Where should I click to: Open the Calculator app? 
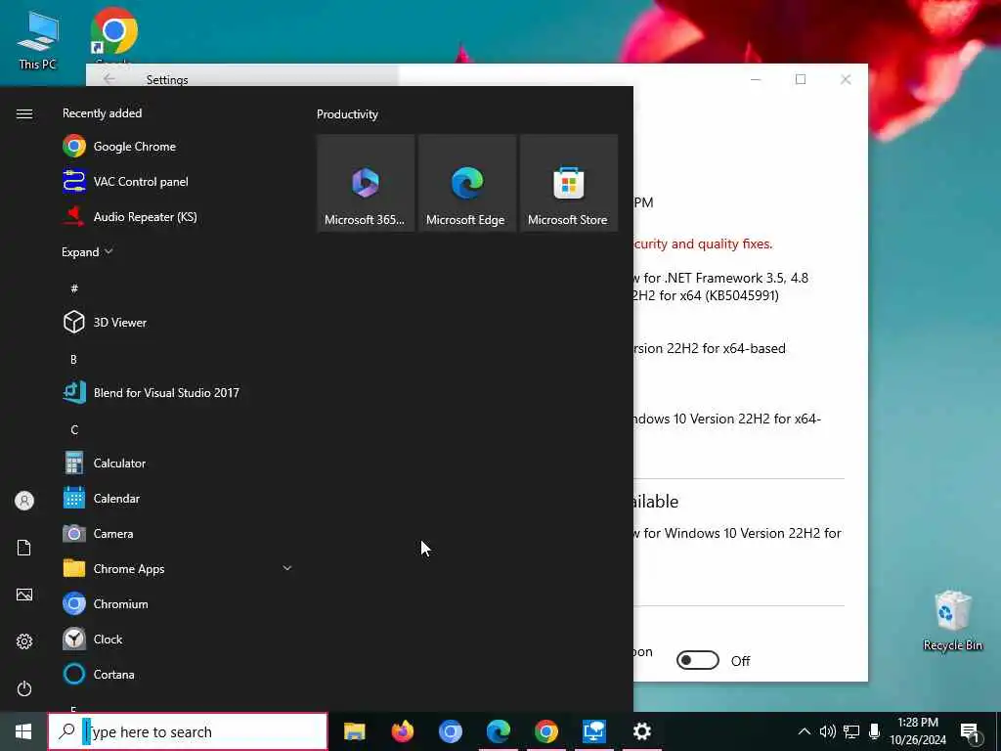(176, 463)
